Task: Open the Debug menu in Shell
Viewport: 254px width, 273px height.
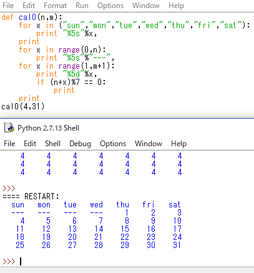Action: 80,144
